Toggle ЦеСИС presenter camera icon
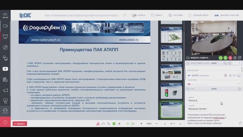This screenshot has width=243, height=137. (x=234, y=75)
